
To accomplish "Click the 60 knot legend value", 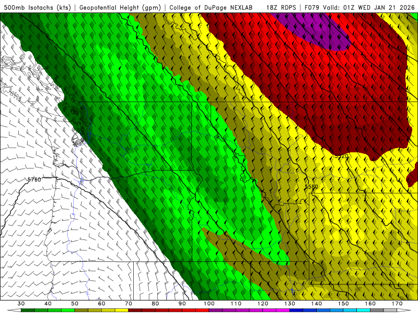I will pyautogui.click(x=101, y=304).
